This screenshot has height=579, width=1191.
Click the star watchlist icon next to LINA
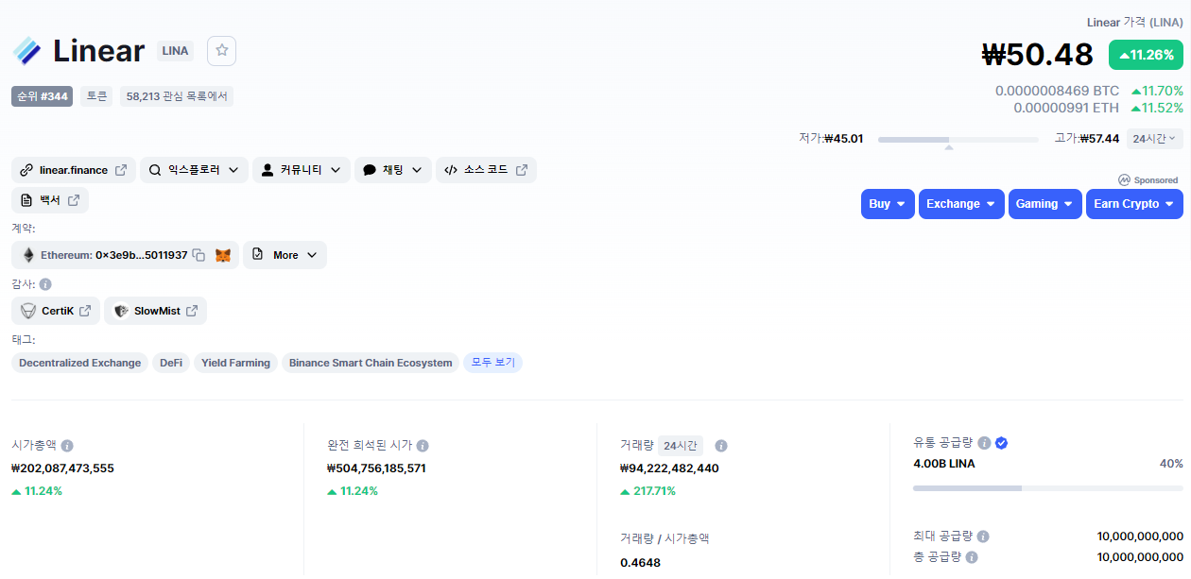(222, 50)
